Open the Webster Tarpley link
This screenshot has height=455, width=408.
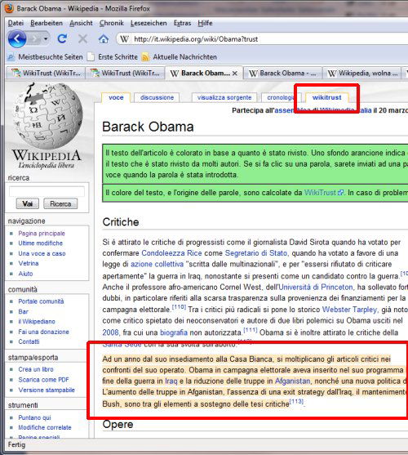[349, 310]
